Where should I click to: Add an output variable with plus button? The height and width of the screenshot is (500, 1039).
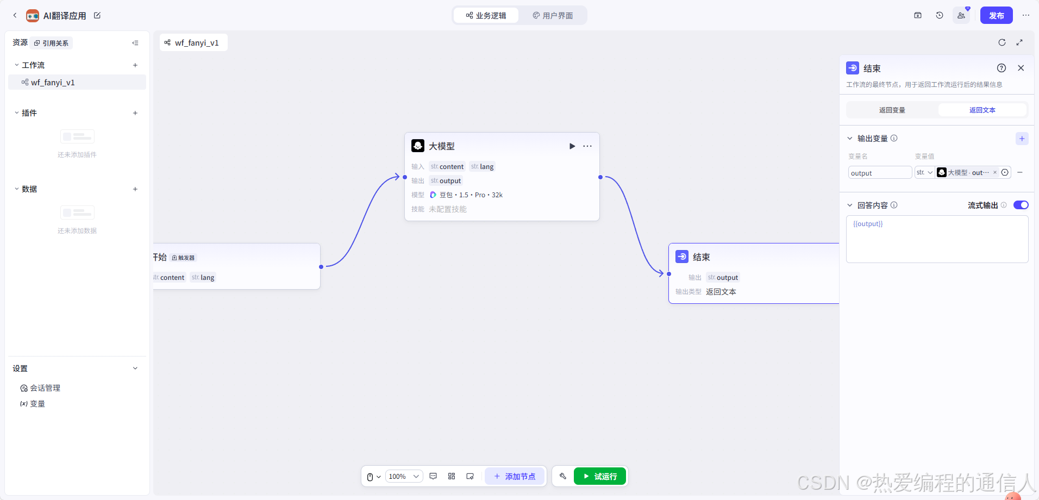click(1022, 139)
